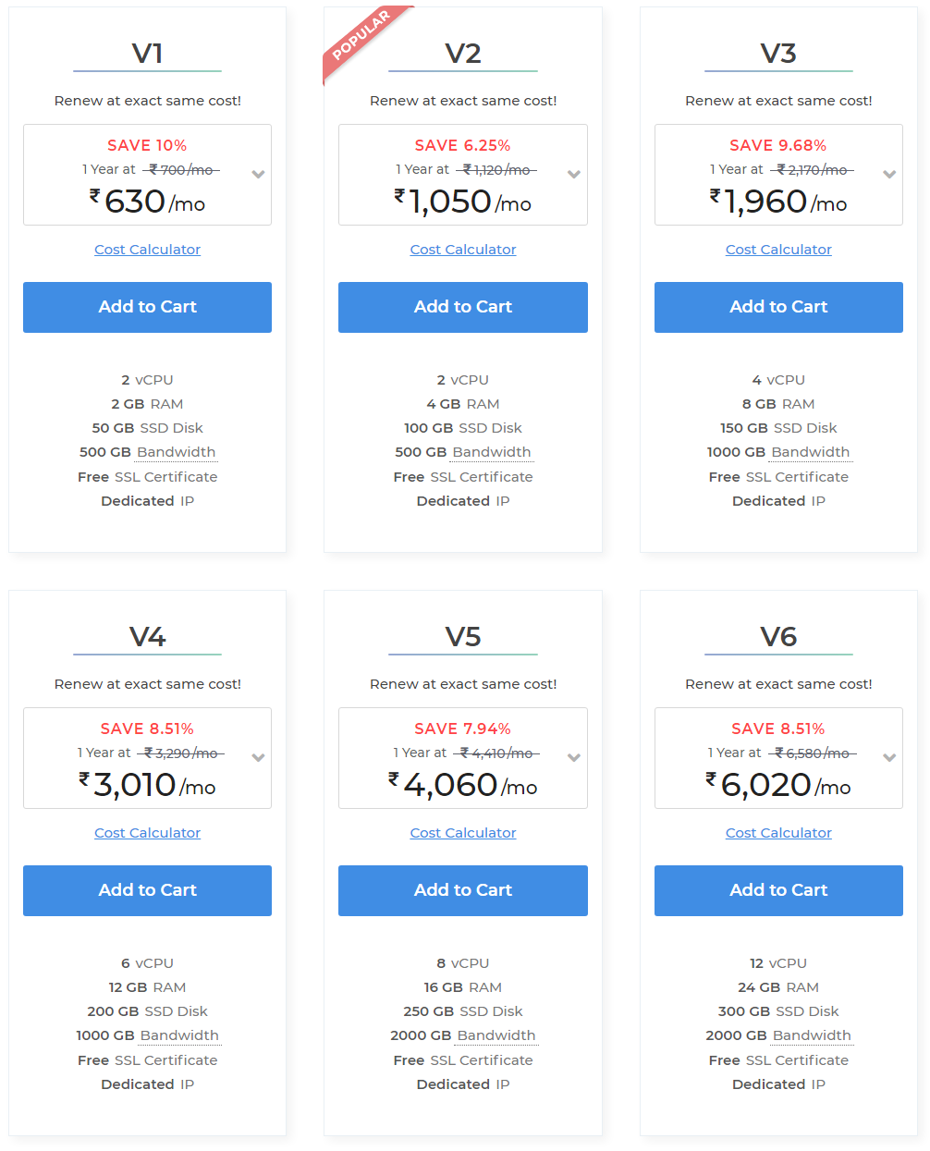Image resolution: width=930 pixels, height=1151 pixels.
Task: Expand the V3 billing term dropdown chevron
Action: tap(889, 175)
